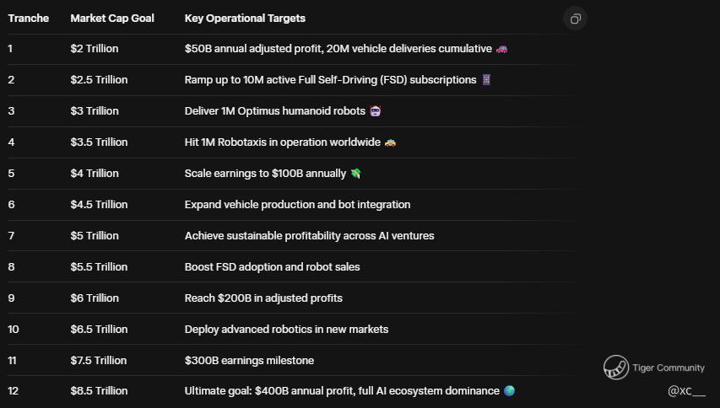Click the robot emoji after Optimus robots
The image size is (720, 408).
[x=375, y=111]
